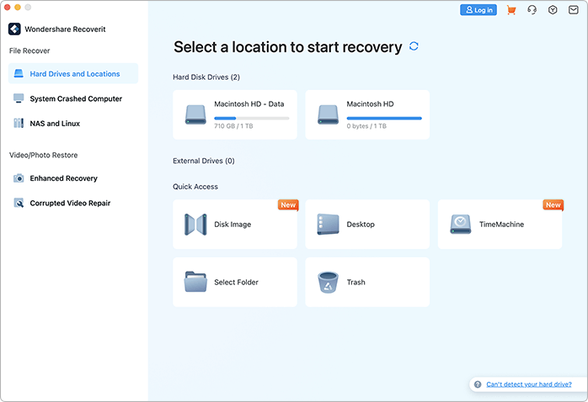Click the Select Folder label
The height and width of the screenshot is (402, 588).
pos(236,283)
